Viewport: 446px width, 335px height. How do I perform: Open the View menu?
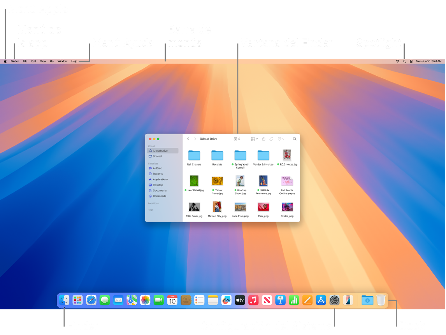point(43,61)
